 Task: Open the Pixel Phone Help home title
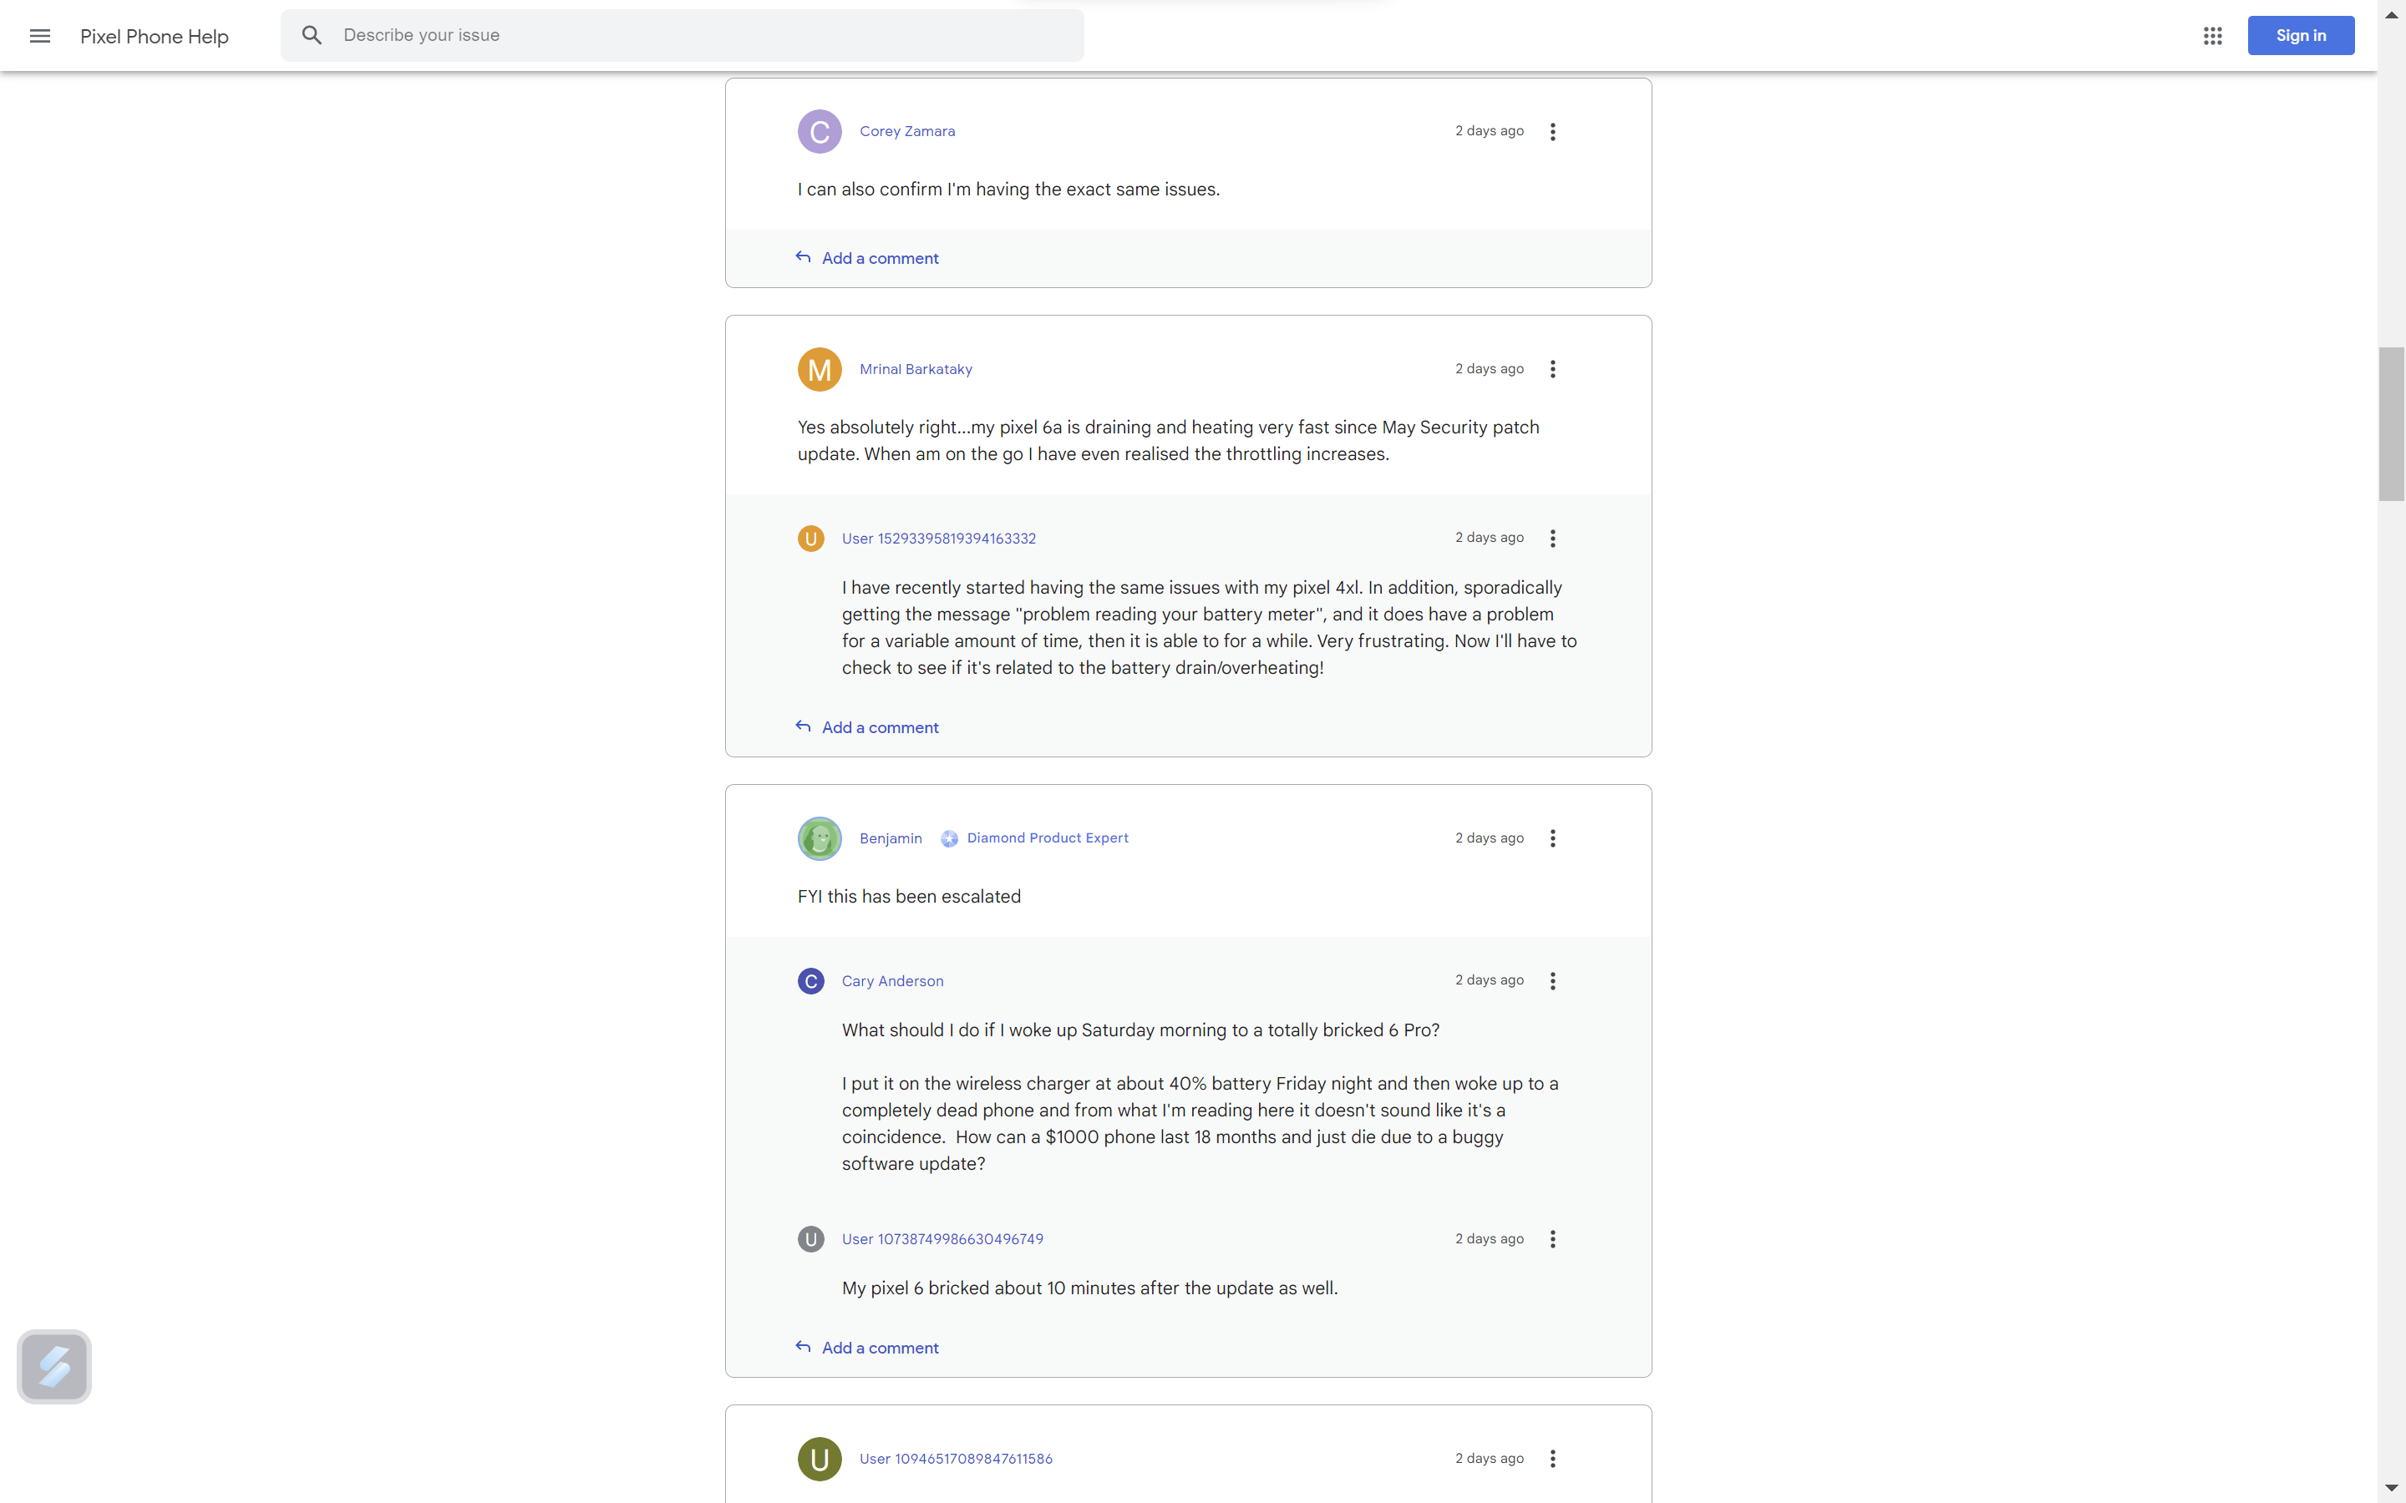154,37
